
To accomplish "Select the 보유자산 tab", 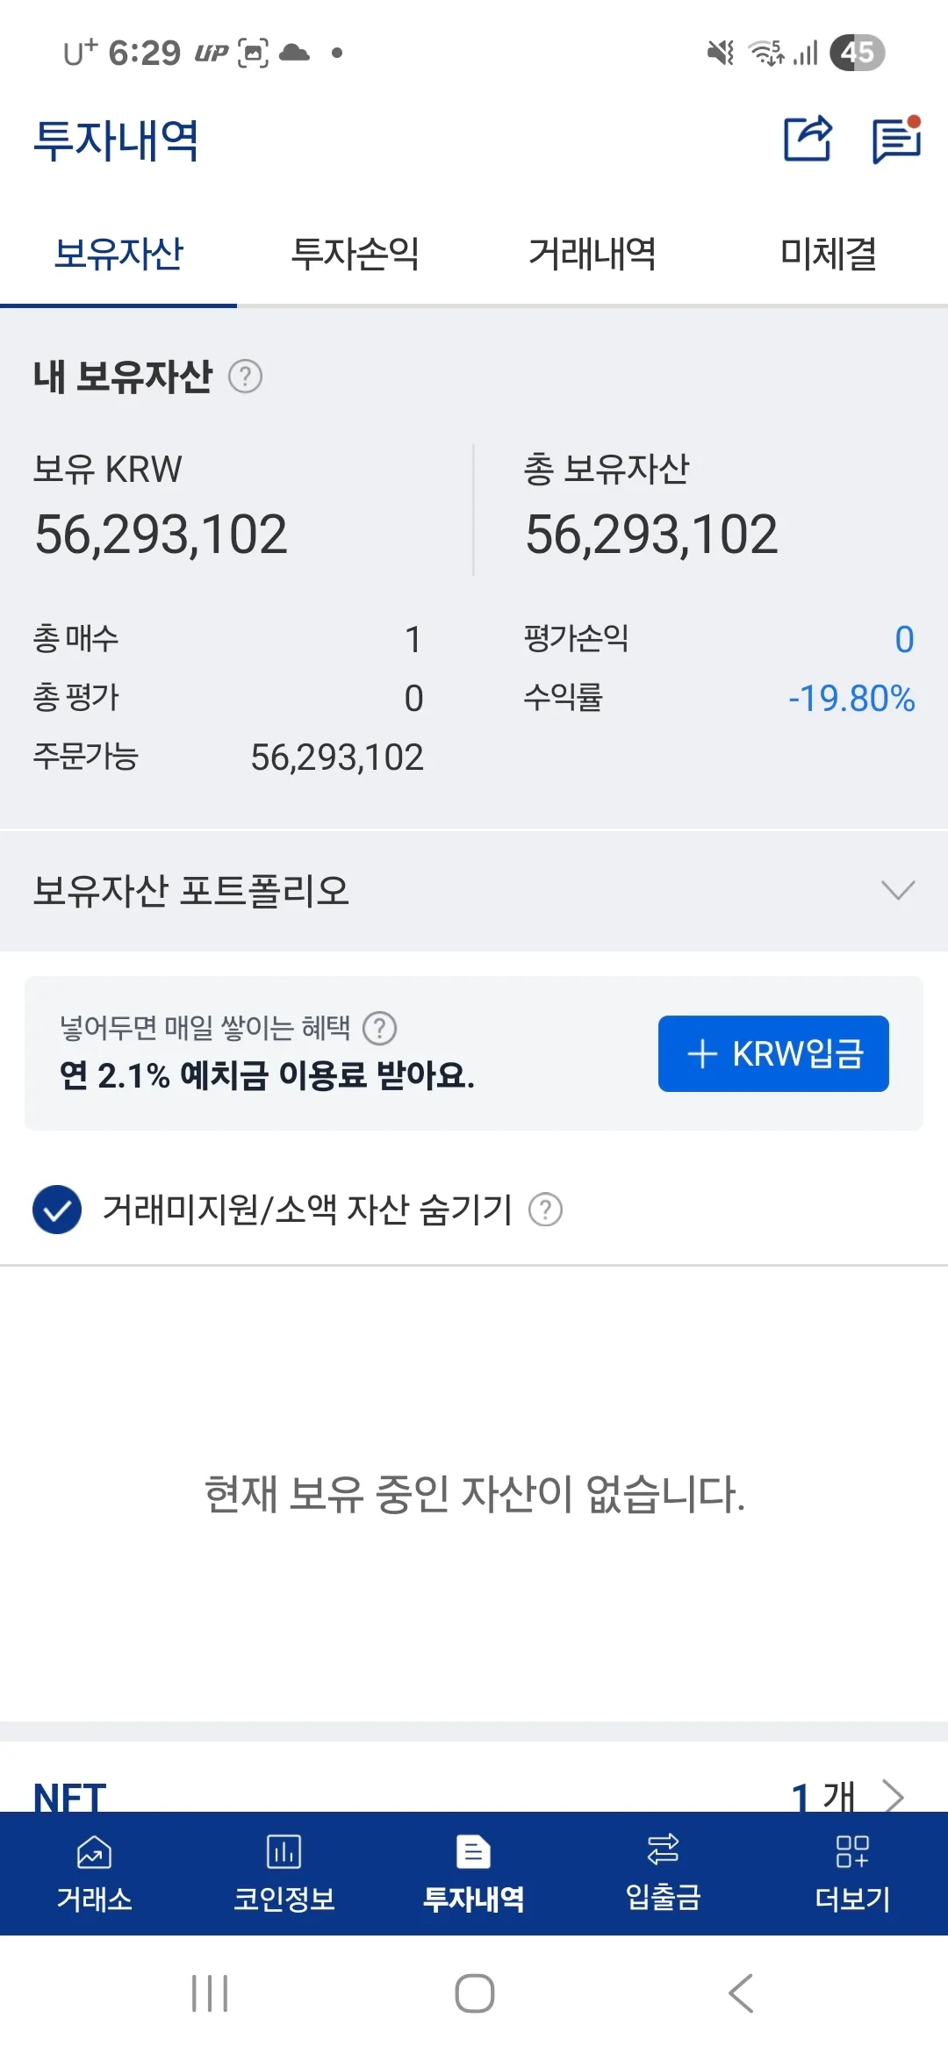I will pos(118,255).
